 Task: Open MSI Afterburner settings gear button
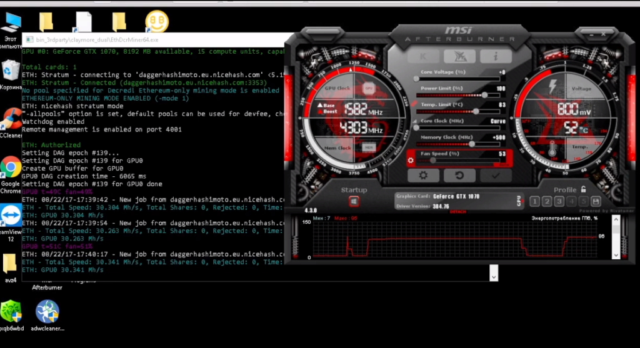[423, 176]
